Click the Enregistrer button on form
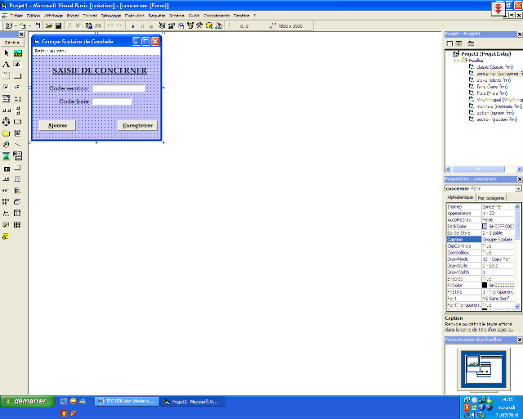 click(136, 126)
